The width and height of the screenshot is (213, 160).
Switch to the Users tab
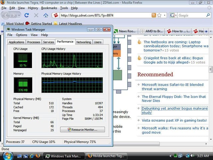[98, 42]
